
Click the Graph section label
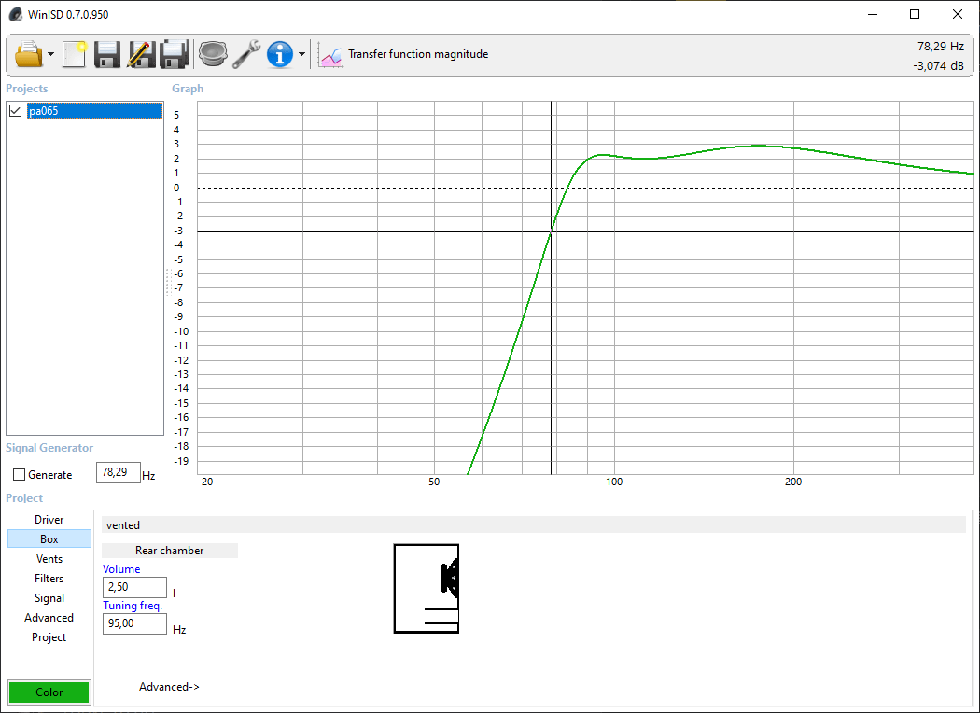point(188,89)
